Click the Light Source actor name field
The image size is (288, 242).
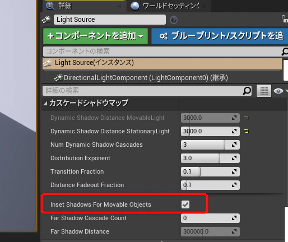click(x=110, y=20)
